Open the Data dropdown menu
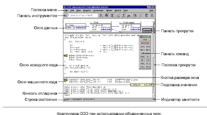The image size is (207, 115). click(125, 11)
